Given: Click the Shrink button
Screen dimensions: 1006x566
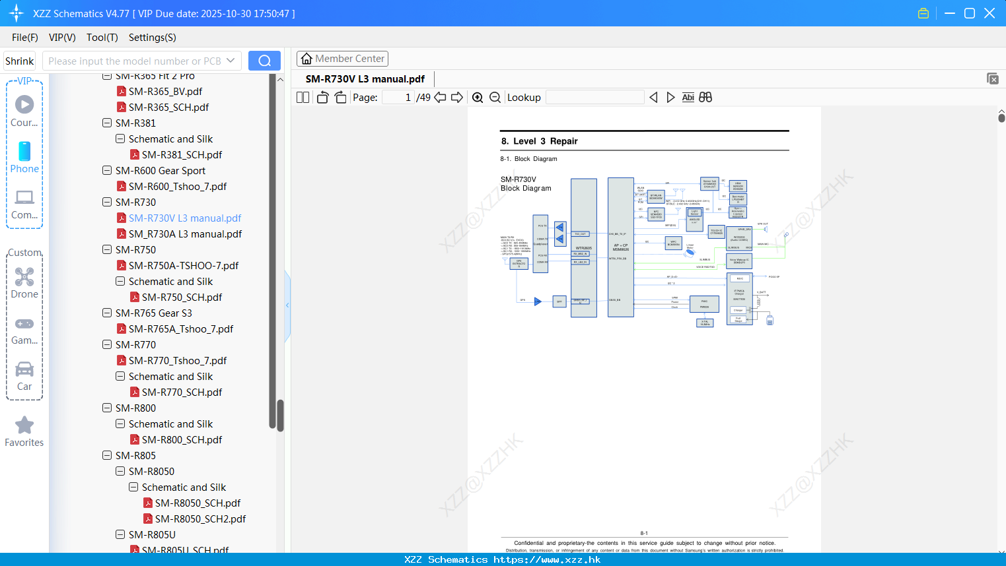Looking at the screenshot, I should pyautogui.click(x=20, y=61).
